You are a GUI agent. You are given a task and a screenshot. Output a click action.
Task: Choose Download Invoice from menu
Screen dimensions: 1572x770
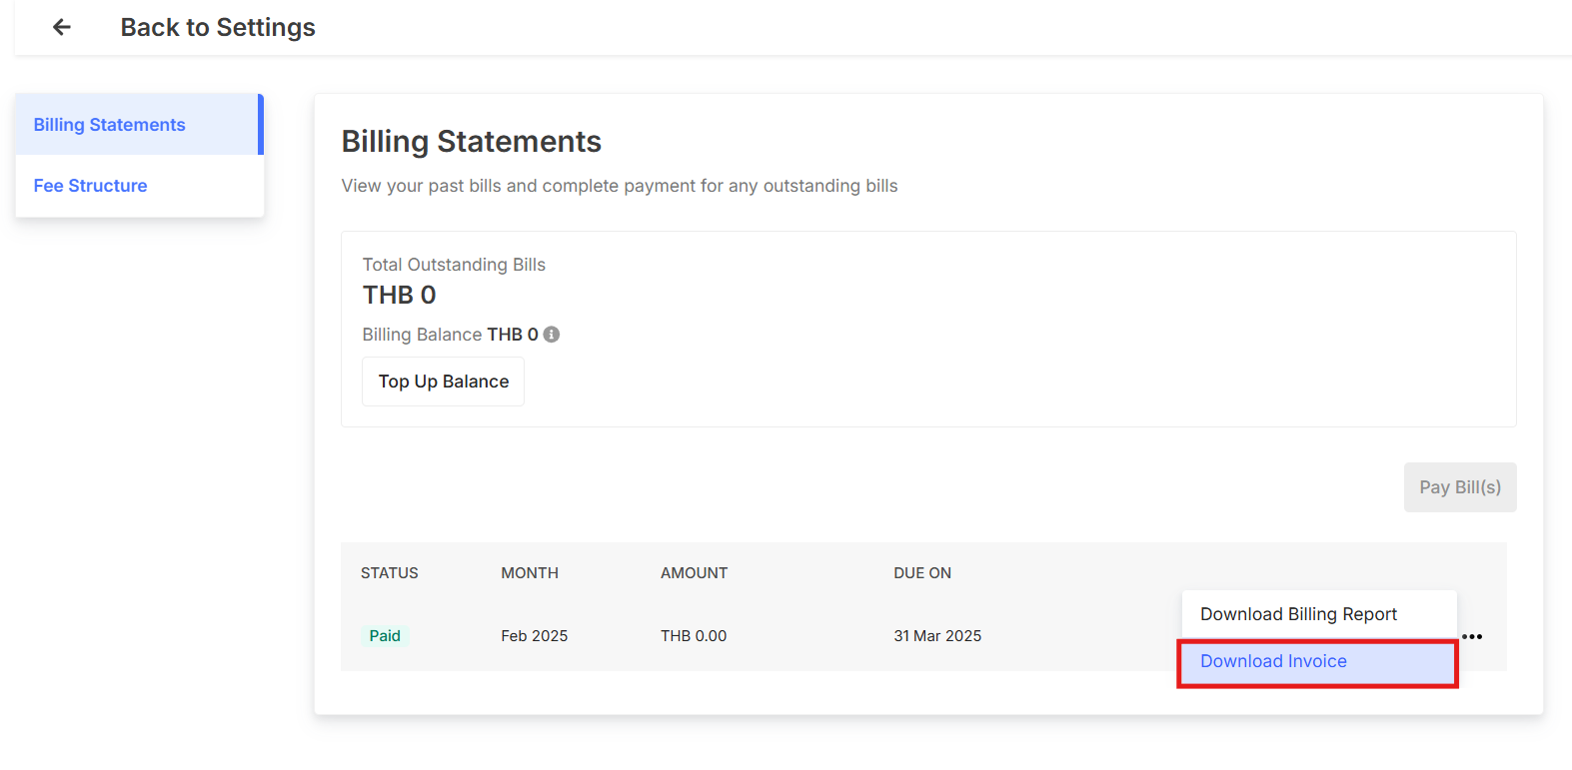(x=1319, y=662)
